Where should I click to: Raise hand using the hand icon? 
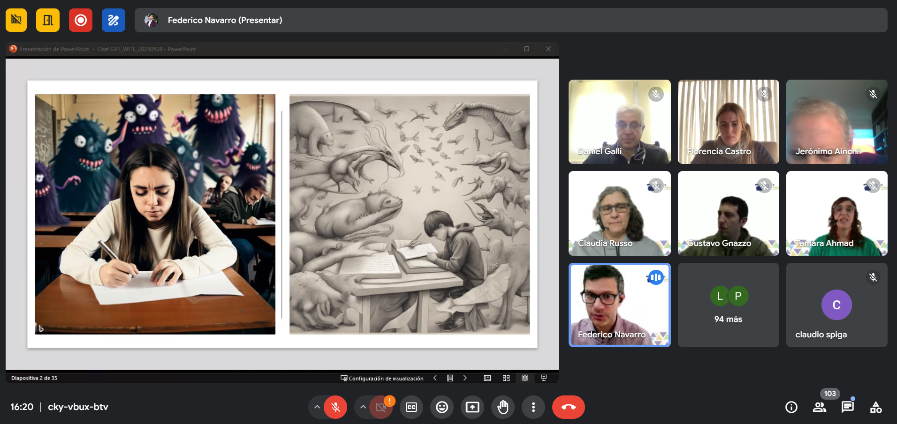(x=503, y=407)
